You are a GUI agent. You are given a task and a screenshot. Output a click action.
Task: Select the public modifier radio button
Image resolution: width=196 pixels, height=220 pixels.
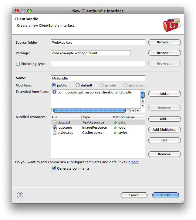point(54,85)
